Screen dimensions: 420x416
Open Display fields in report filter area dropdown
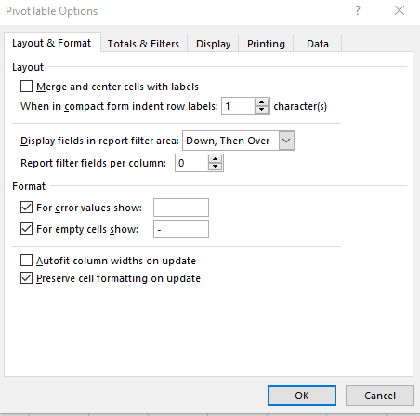click(x=286, y=141)
